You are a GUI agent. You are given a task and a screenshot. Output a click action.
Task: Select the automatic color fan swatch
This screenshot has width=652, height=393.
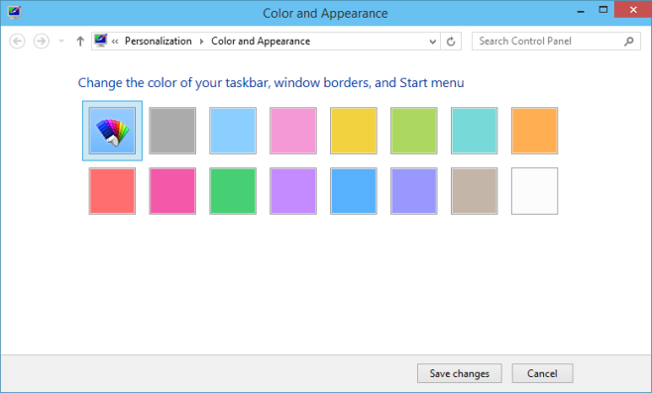click(x=112, y=131)
